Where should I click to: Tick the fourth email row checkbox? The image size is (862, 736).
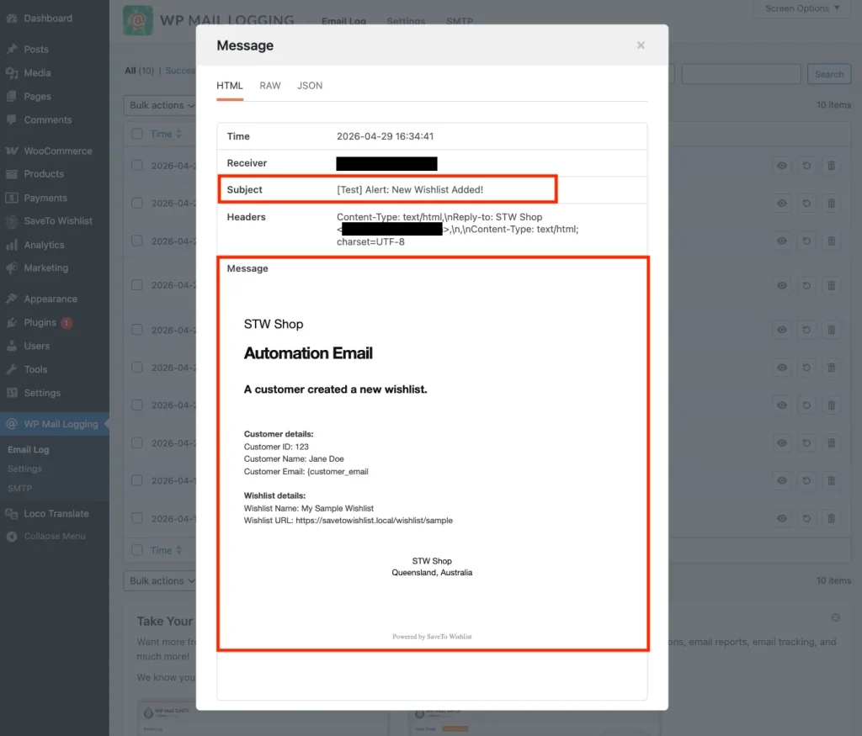(x=137, y=285)
